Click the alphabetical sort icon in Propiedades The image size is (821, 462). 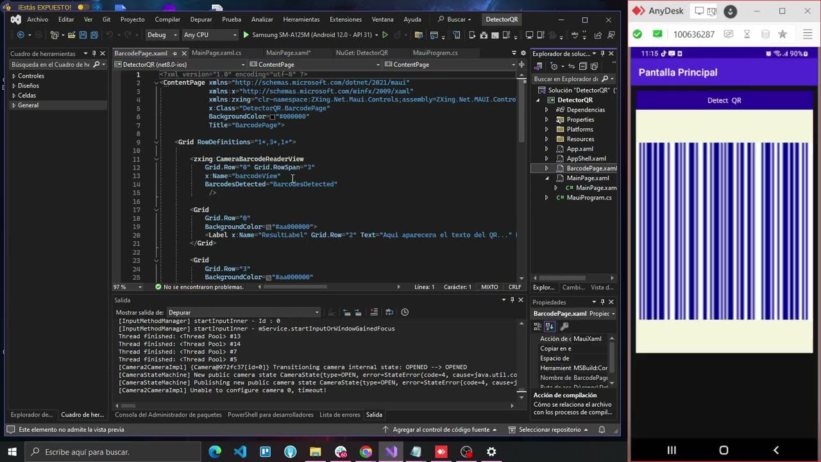point(550,326)
